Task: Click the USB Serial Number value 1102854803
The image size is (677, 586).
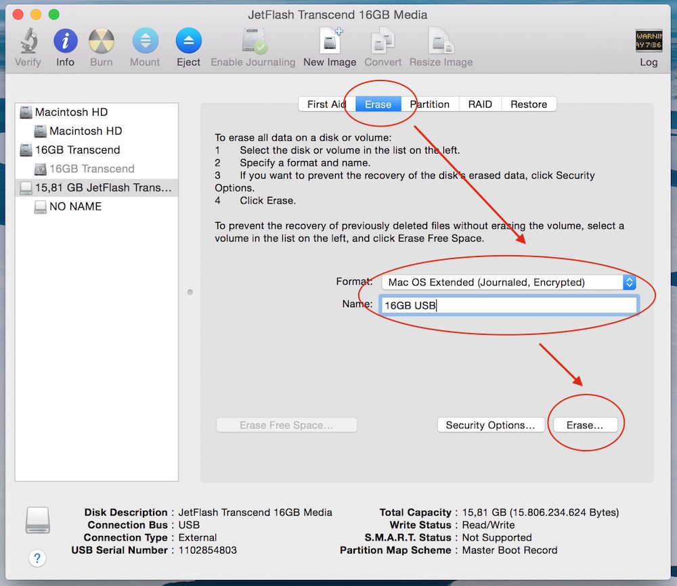Action: [208, 550]
